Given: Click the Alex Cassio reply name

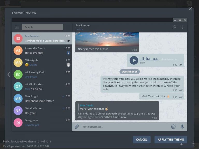Looking at the screenshot, I should click(87, 106).
